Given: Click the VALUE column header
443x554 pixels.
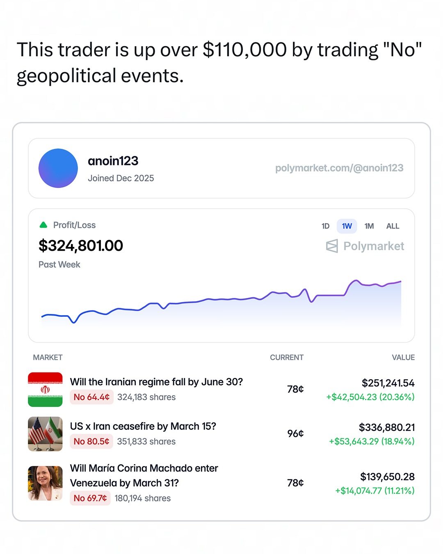Looking at the screenshot, I should coord(403,357).
